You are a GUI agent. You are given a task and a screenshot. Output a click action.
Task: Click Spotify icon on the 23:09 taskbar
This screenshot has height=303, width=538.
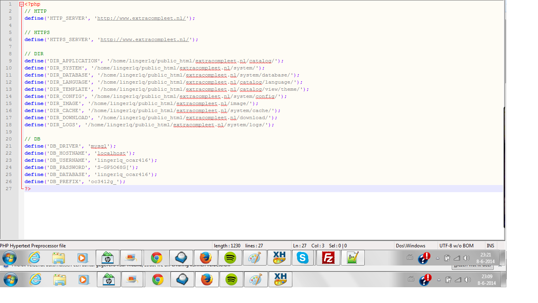pyautogui.click(x=231, y=279)
